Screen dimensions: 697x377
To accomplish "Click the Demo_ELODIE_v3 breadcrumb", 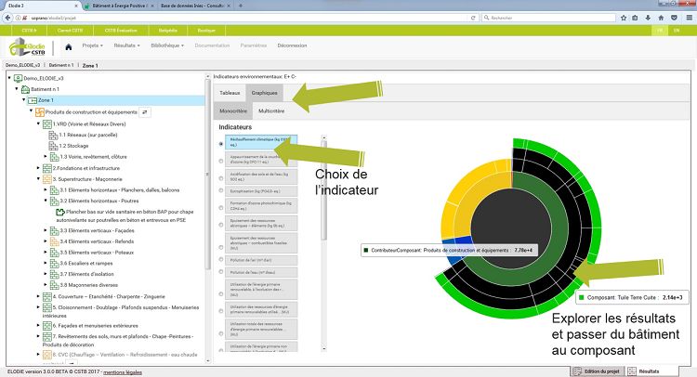I will coord(22,65).
